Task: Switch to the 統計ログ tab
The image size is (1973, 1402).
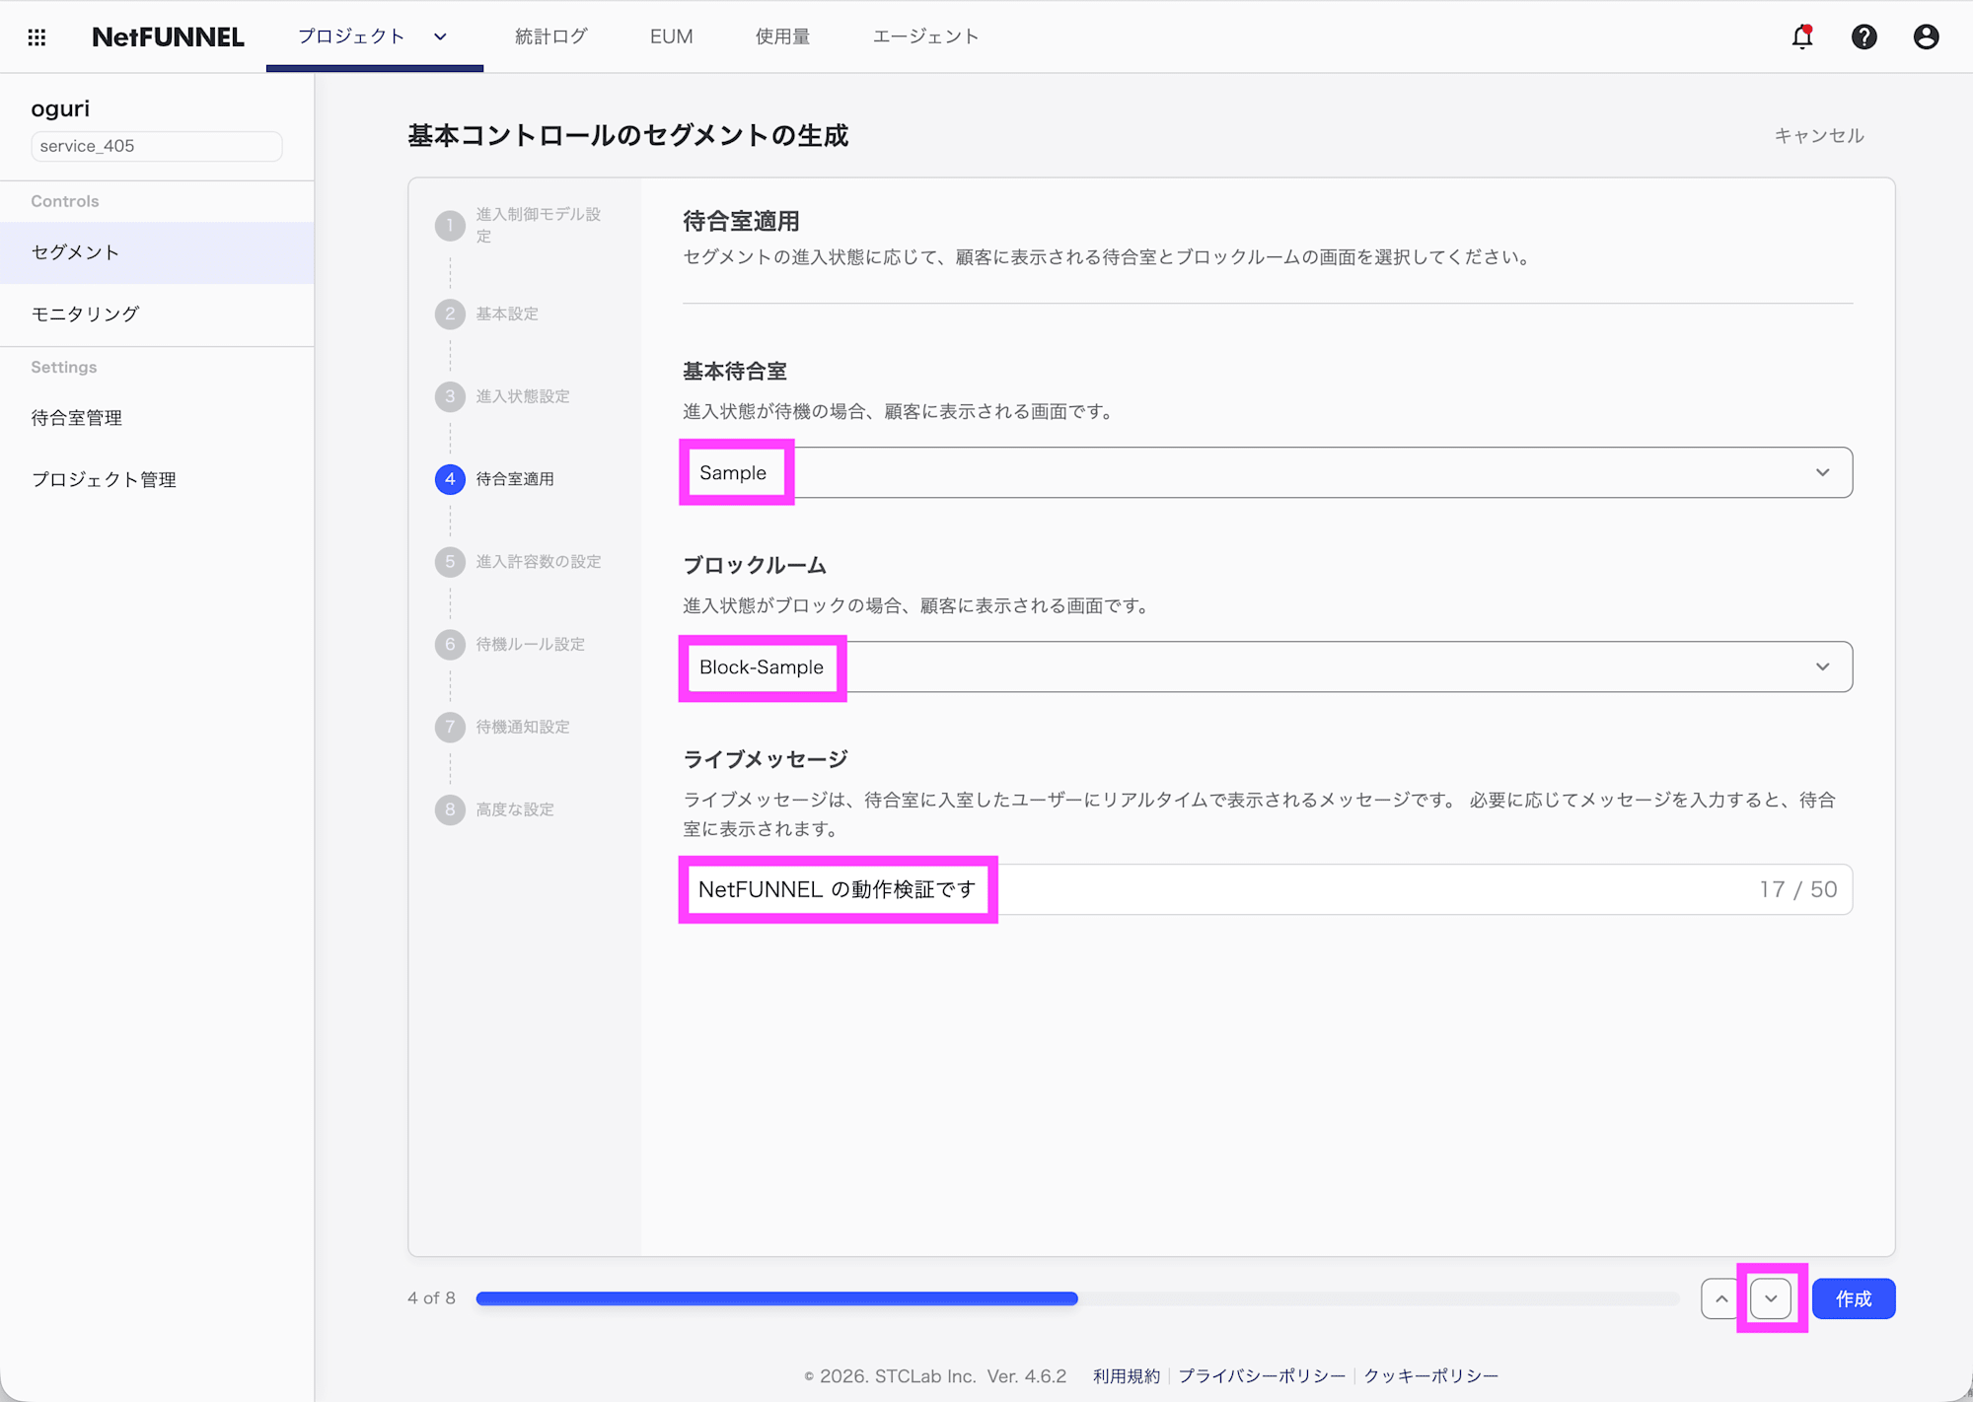Action: click(x=550, y=36)
